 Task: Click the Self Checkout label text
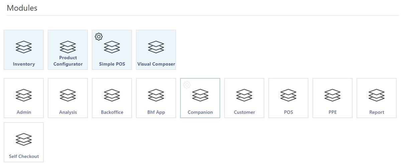[24, 156]
